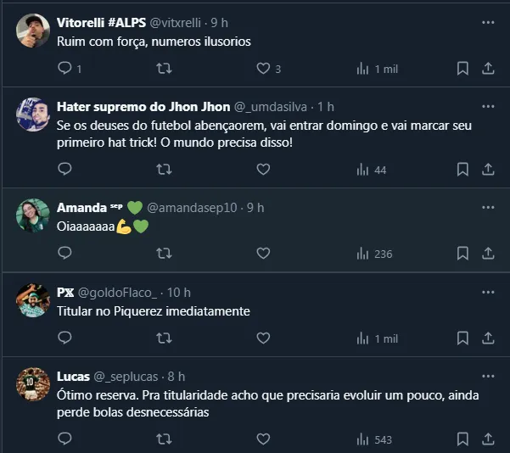The image size is (510, 453).
Task: Open more options menu on Amanda's tweet
Action: 488,207
